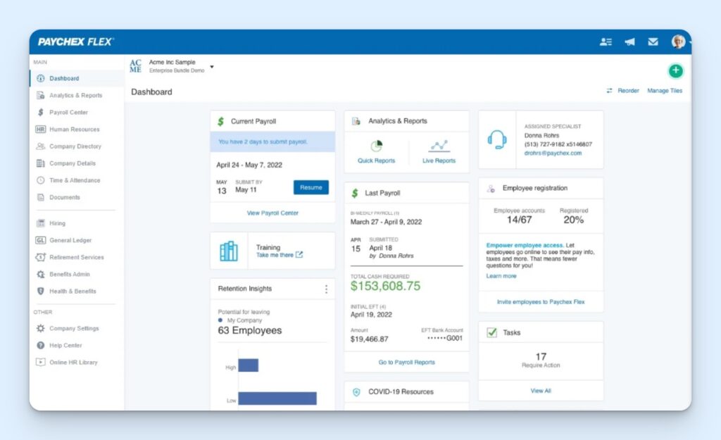The height and width of the screenshot is (440, 721).
Task: Click the 63 Employees text
Action: (250, 331)
